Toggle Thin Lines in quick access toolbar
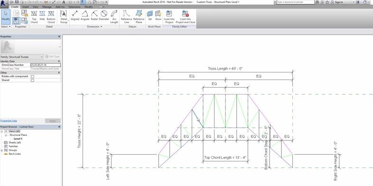The image size is (373, 186). point(83,2)
